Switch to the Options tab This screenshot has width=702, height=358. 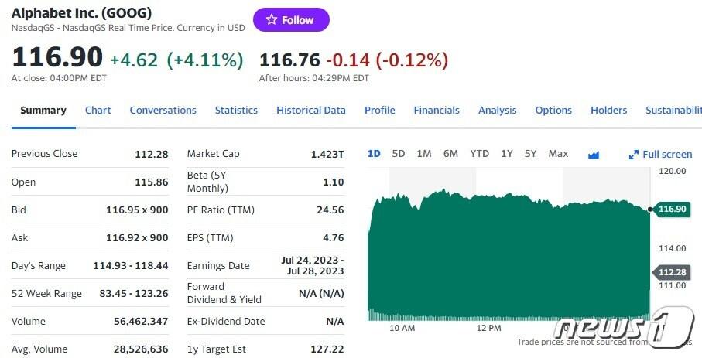pos(553,111)
